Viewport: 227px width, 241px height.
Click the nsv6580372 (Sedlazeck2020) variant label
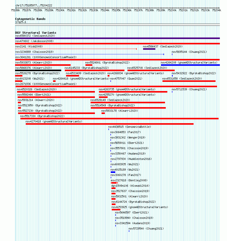click(x=35, y=36)
